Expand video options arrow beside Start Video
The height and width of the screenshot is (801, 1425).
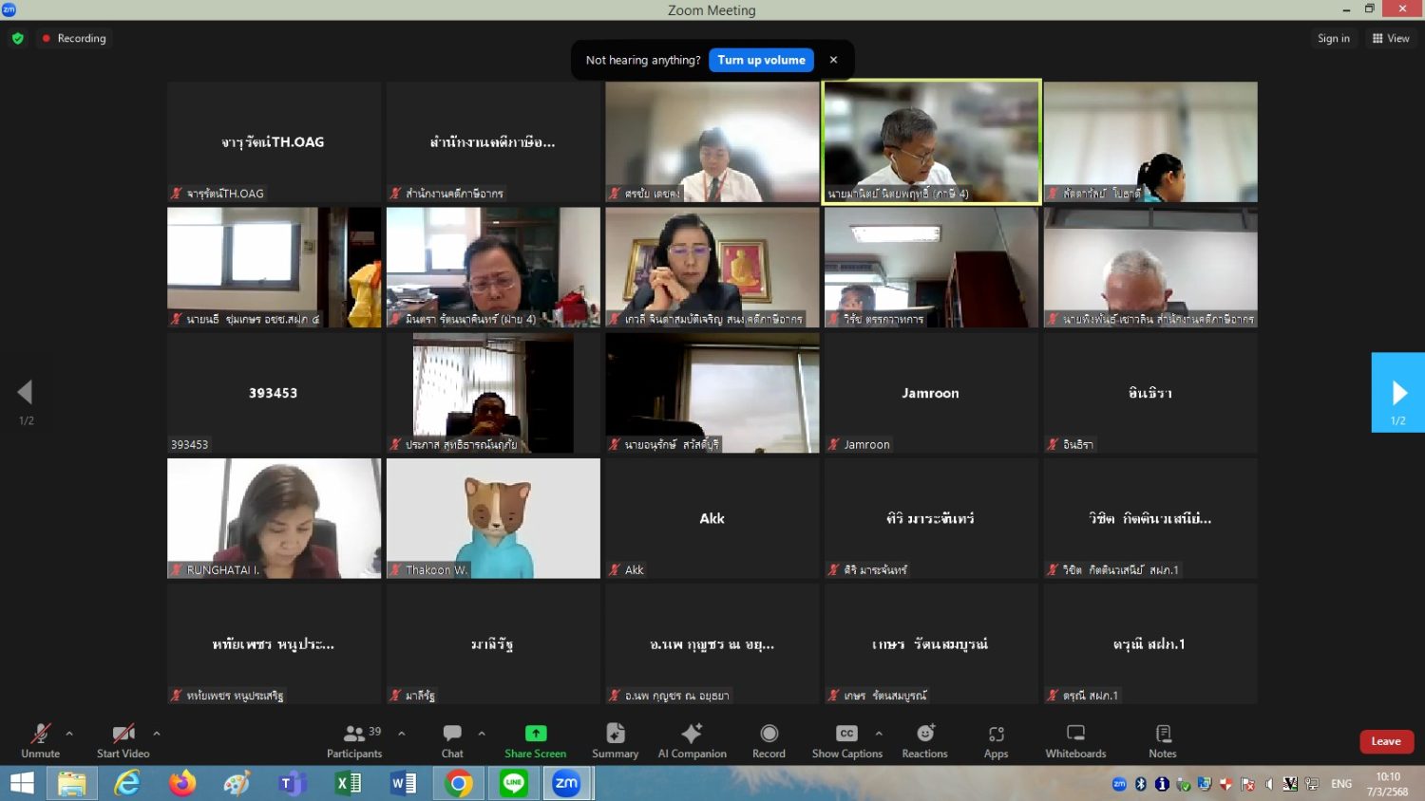pos(157,734)
